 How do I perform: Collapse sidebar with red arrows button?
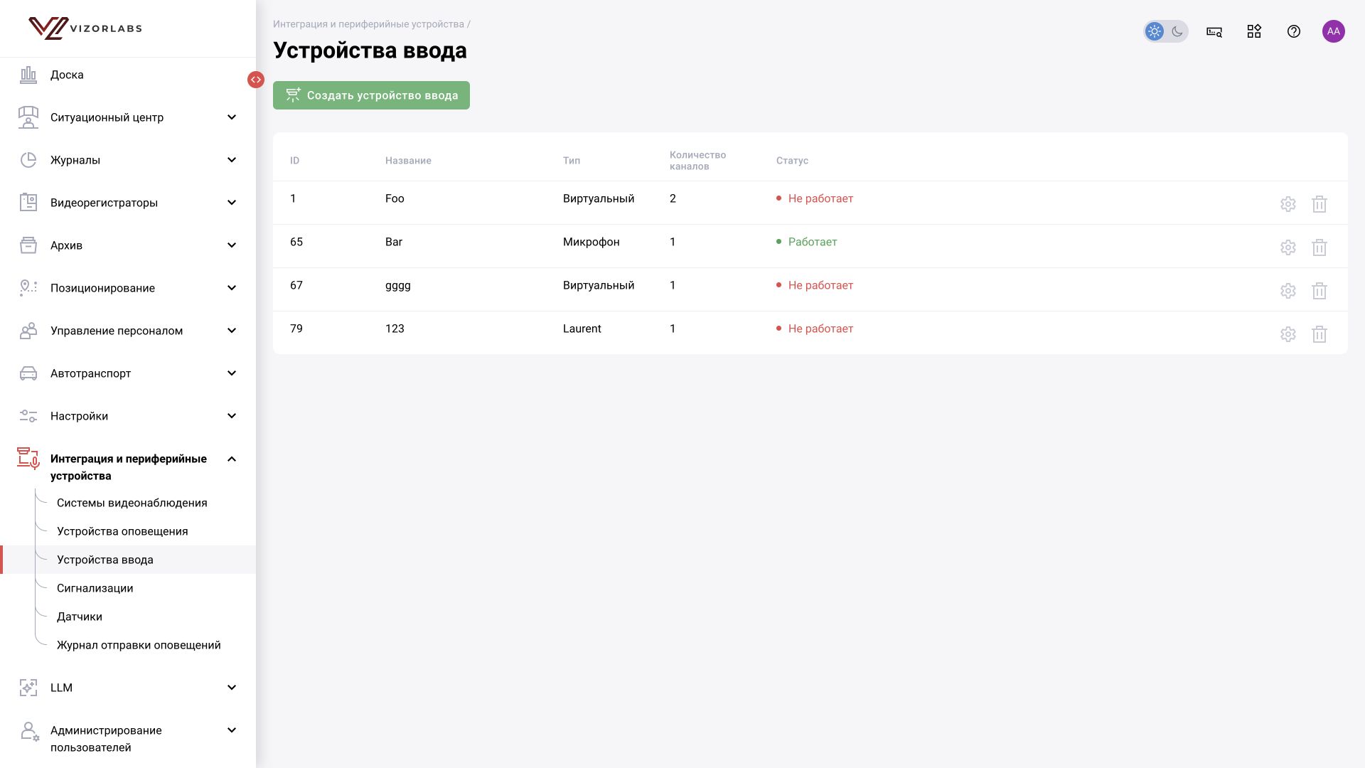256,80
